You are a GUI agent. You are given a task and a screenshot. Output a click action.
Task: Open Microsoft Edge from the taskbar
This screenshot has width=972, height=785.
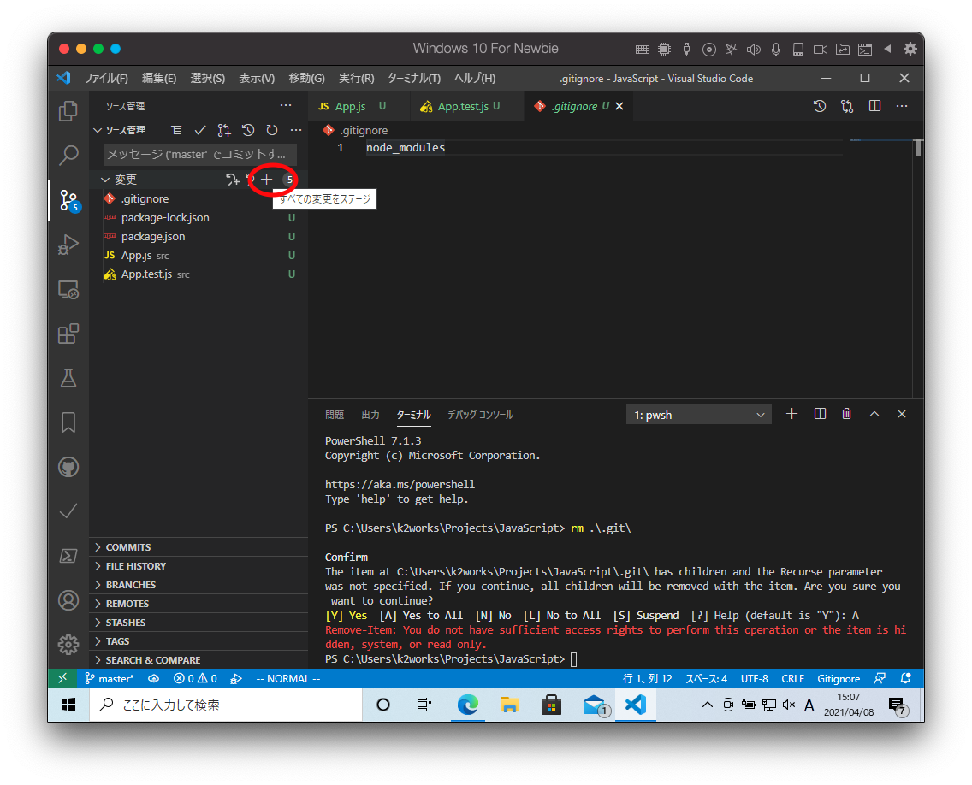[467, 705]
